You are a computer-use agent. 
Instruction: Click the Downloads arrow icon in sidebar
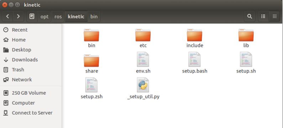[x=6, y=60]
